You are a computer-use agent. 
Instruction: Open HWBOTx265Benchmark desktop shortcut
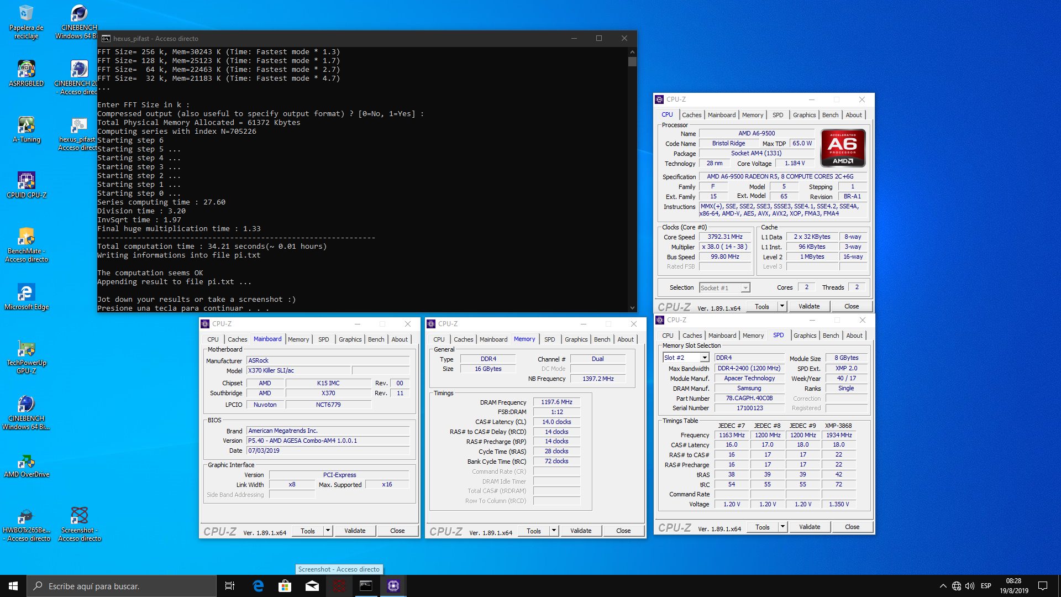(x=26, y=525)
